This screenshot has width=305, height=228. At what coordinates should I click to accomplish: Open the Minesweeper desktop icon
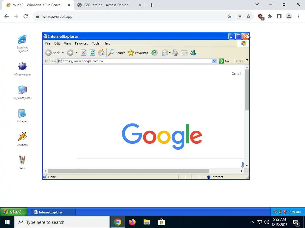pyautogui.click(x=22, y=69)
